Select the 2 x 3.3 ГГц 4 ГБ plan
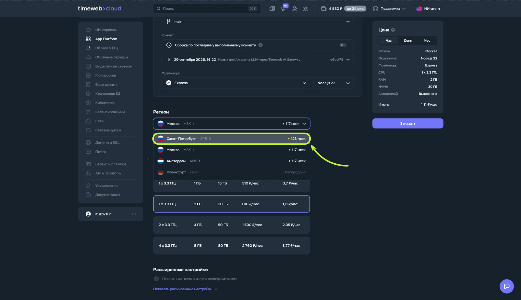 pos(232,225)
